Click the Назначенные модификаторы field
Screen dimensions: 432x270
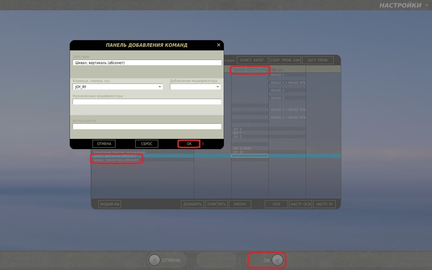click(147, 102)
